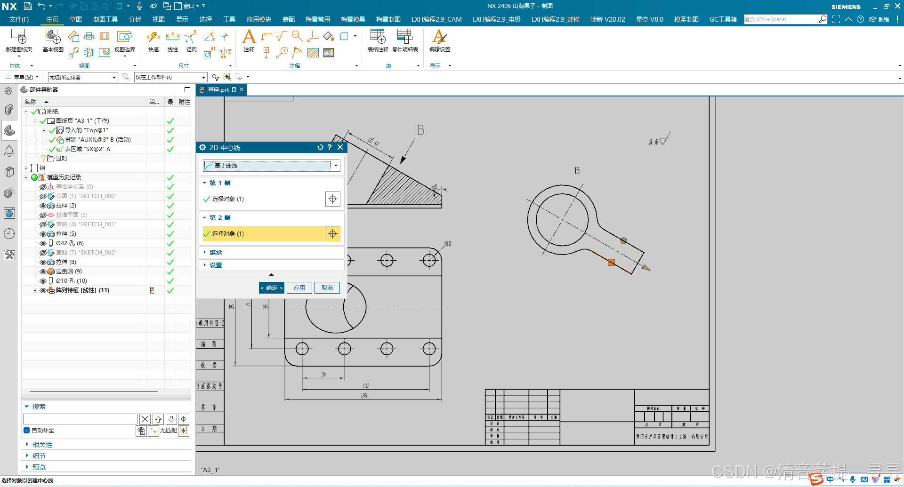Activate the Rapid dimension tool
The image size is (904, 487).
pyautogui.click(x=153, y=37)
